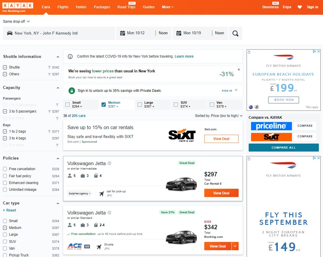Check Pickup Truck car type
Image resolution: width=323 pixels, height=257 pixels.
(x=5, y=255)
